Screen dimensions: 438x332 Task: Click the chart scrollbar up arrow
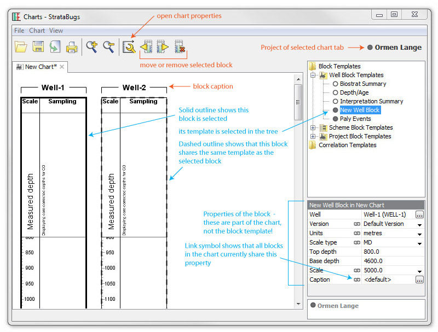[x=298, y=79]
